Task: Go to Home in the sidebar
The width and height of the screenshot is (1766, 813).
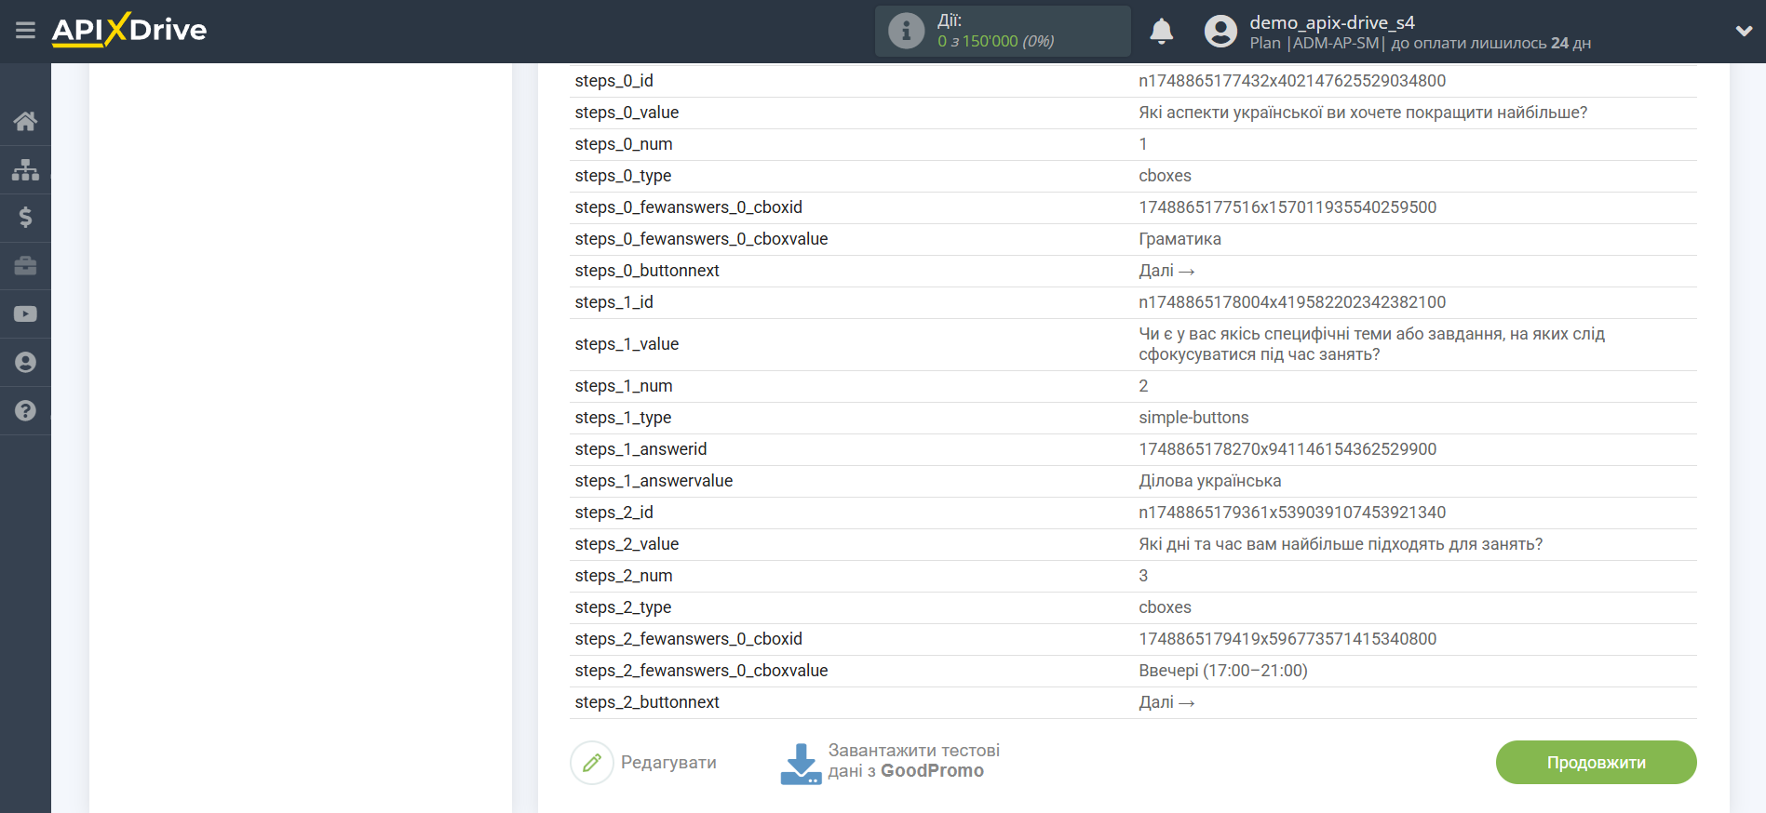Action: pyautogui.click(x=25, y=121)
